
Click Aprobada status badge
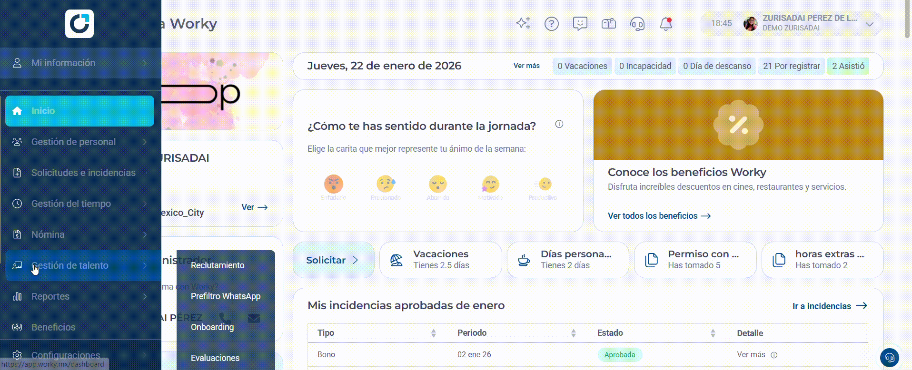point(620,355)
